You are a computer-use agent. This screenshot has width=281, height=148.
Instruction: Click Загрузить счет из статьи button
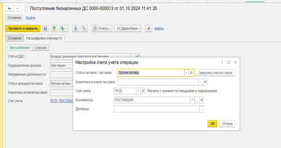click(215, 73)
